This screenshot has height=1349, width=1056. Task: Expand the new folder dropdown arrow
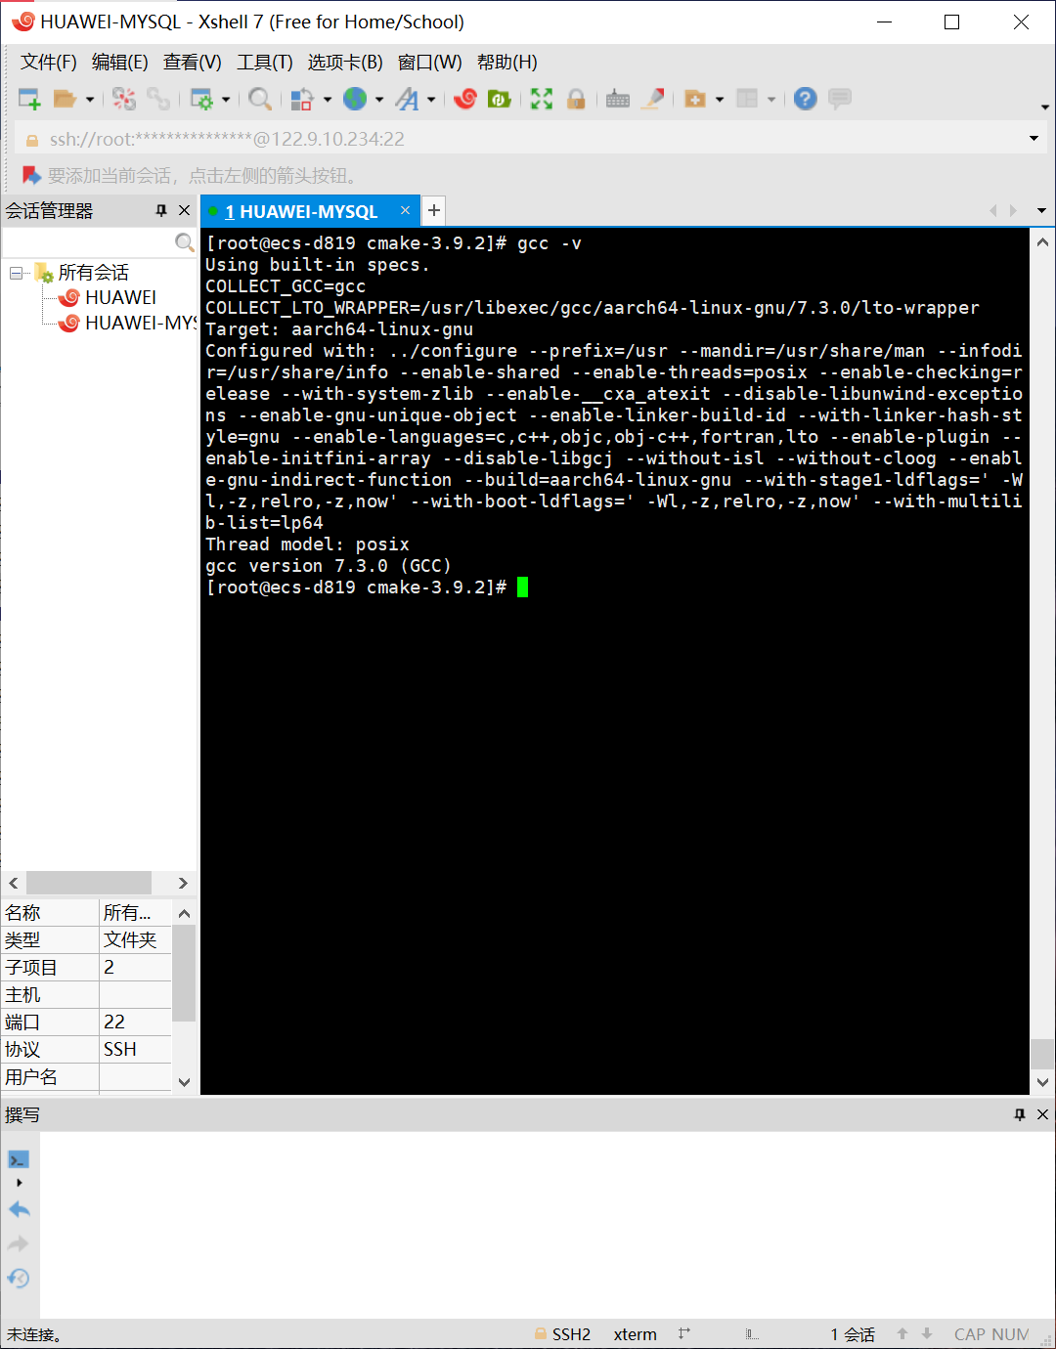tap(720, 99)
